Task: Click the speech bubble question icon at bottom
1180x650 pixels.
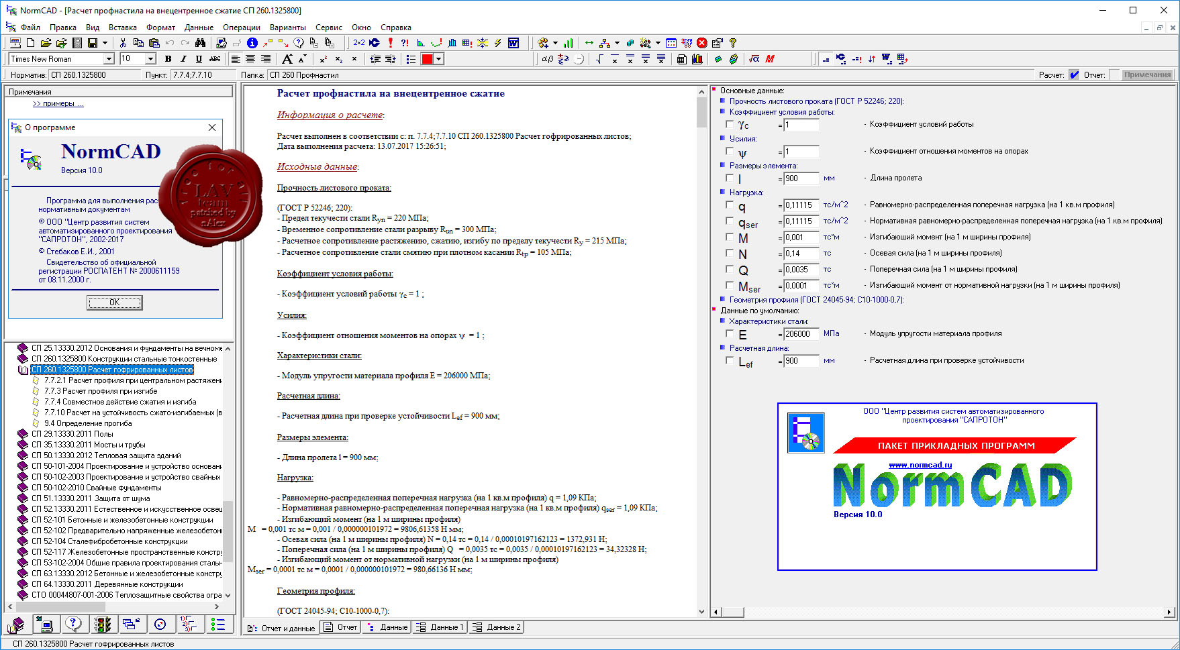Action: click(74, 625)
